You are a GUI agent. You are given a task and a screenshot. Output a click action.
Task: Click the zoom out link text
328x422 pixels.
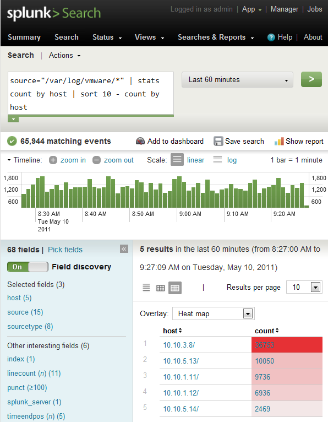[x=118, y=160]
